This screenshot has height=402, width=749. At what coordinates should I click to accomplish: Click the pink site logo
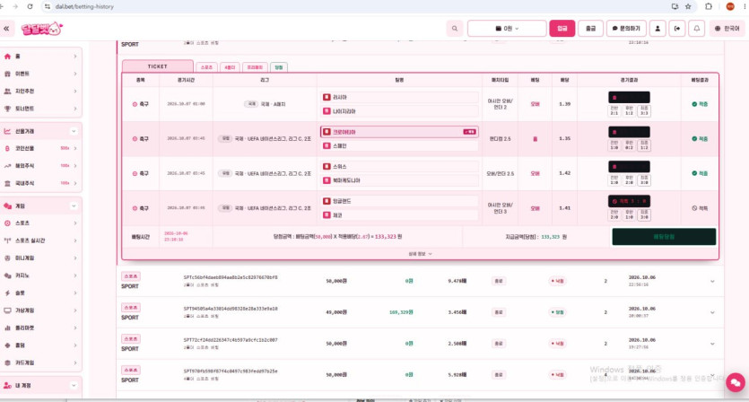pos(42,29)
